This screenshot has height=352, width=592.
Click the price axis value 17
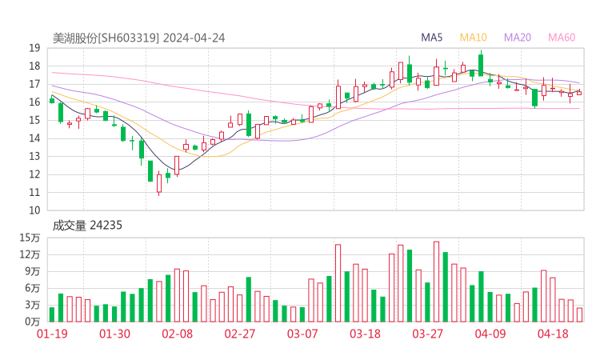(34, 84)
